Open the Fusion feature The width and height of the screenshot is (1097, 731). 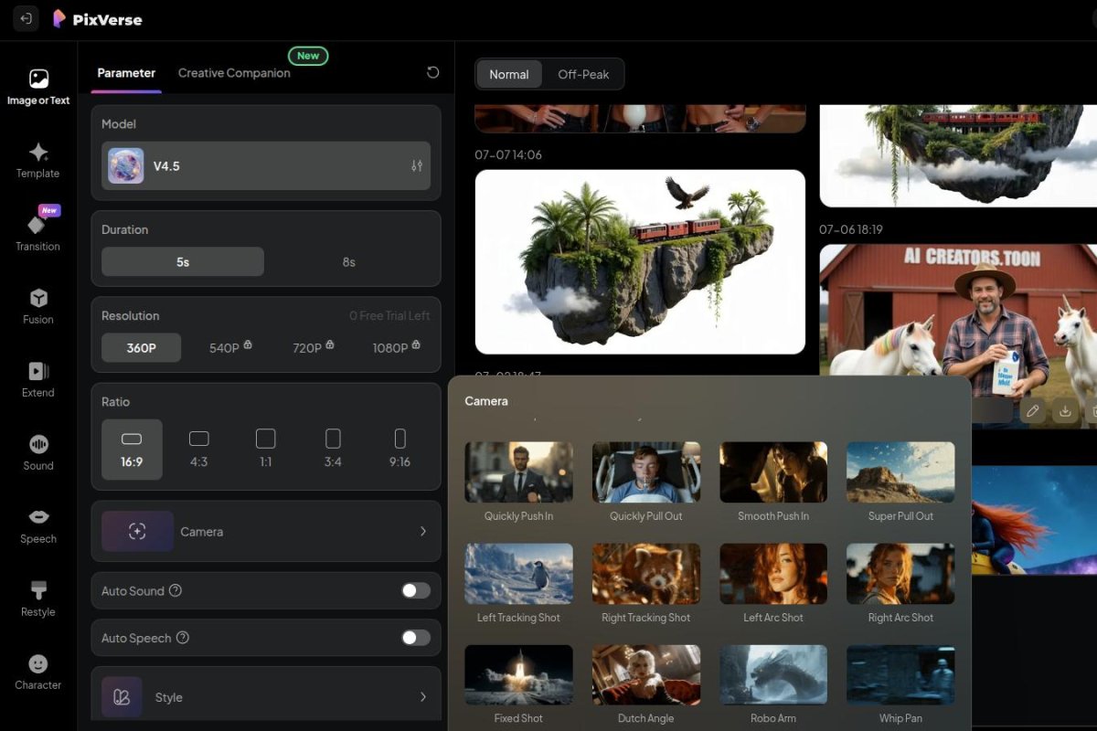coord(37,307)
